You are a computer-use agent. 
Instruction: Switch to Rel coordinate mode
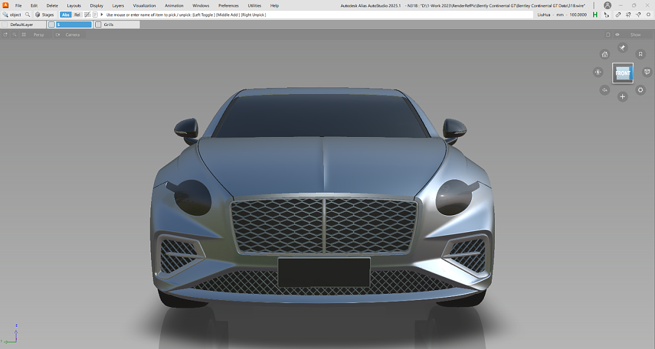click(77, 15)
